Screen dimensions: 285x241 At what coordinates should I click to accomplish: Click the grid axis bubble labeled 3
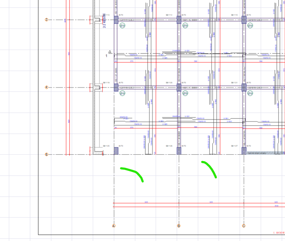(x=46, y=20)
